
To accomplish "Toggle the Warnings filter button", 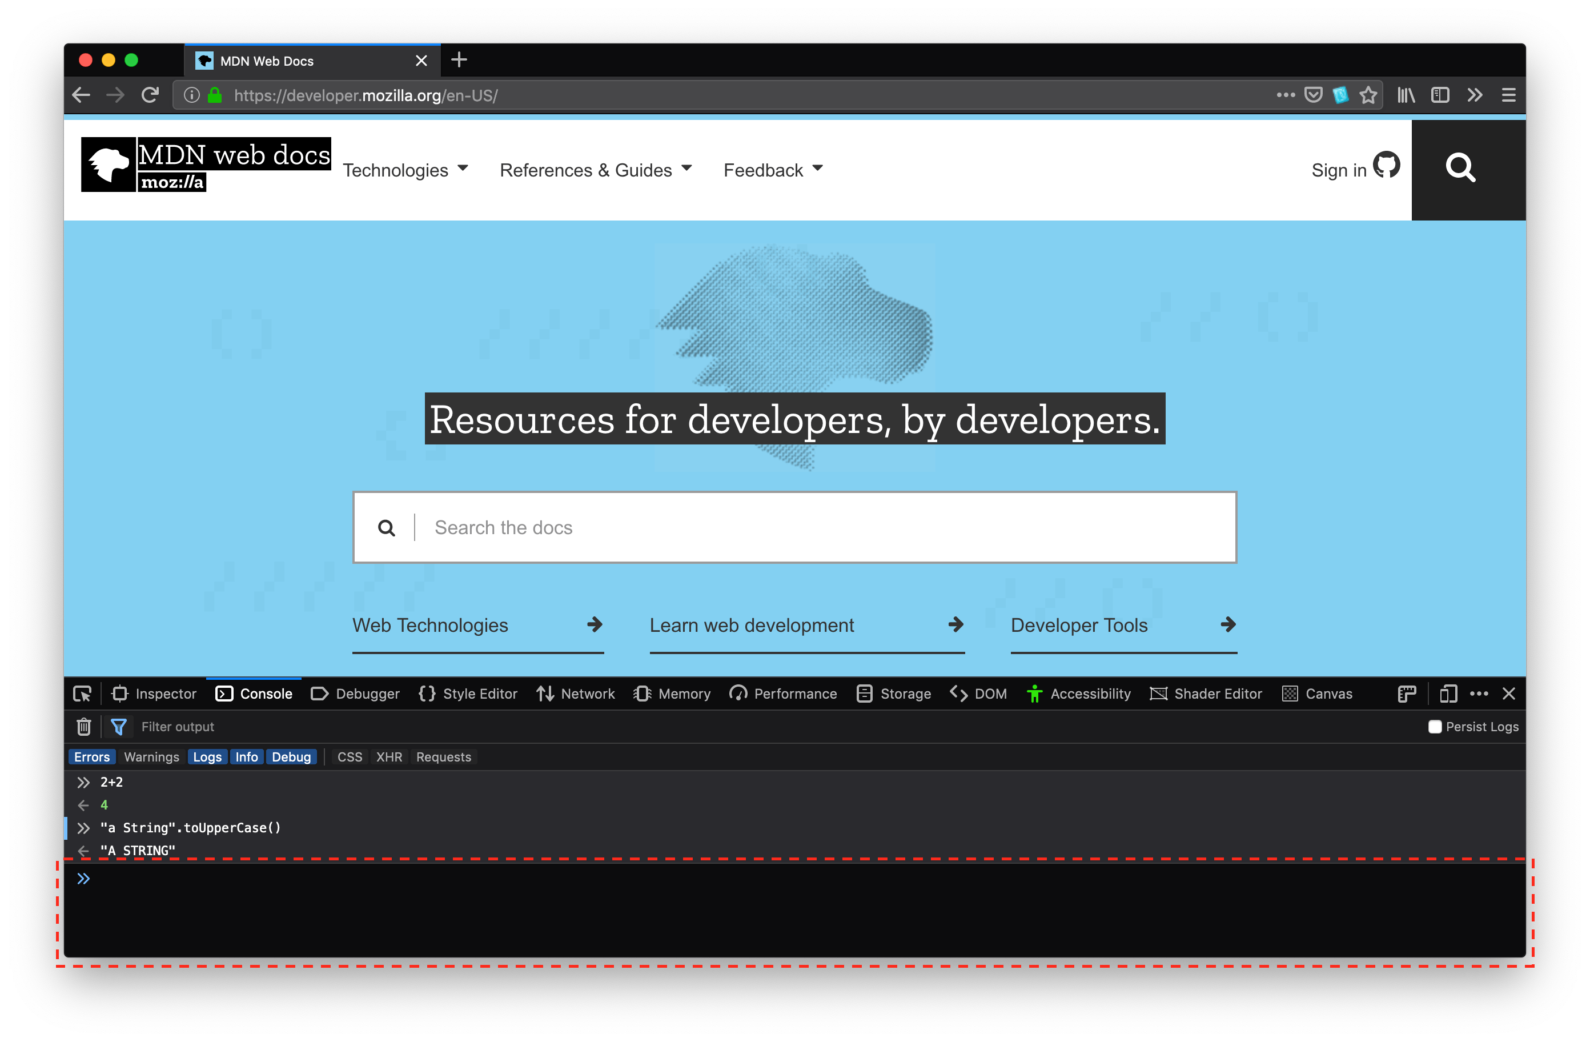I will 151,757.
